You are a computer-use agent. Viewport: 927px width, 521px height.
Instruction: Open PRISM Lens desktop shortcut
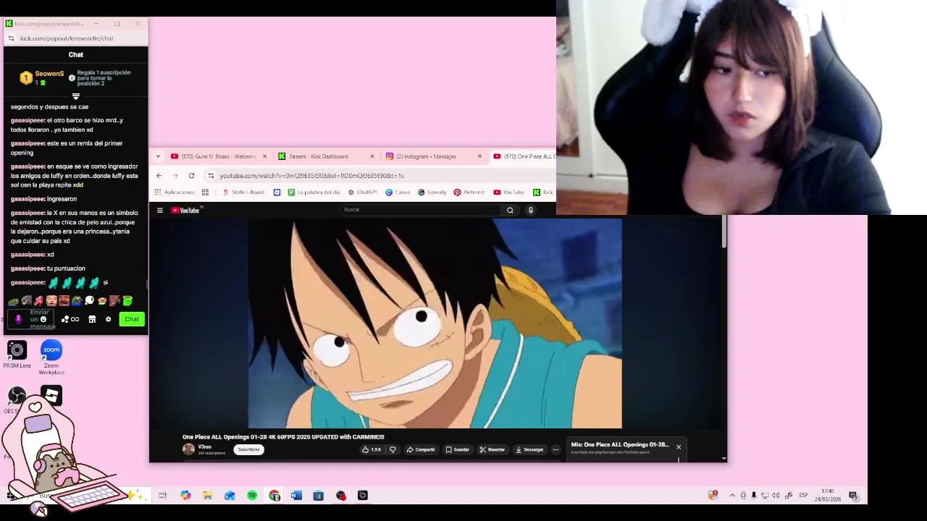point(17,355)
